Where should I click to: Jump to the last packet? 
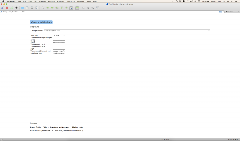point(67,8)
